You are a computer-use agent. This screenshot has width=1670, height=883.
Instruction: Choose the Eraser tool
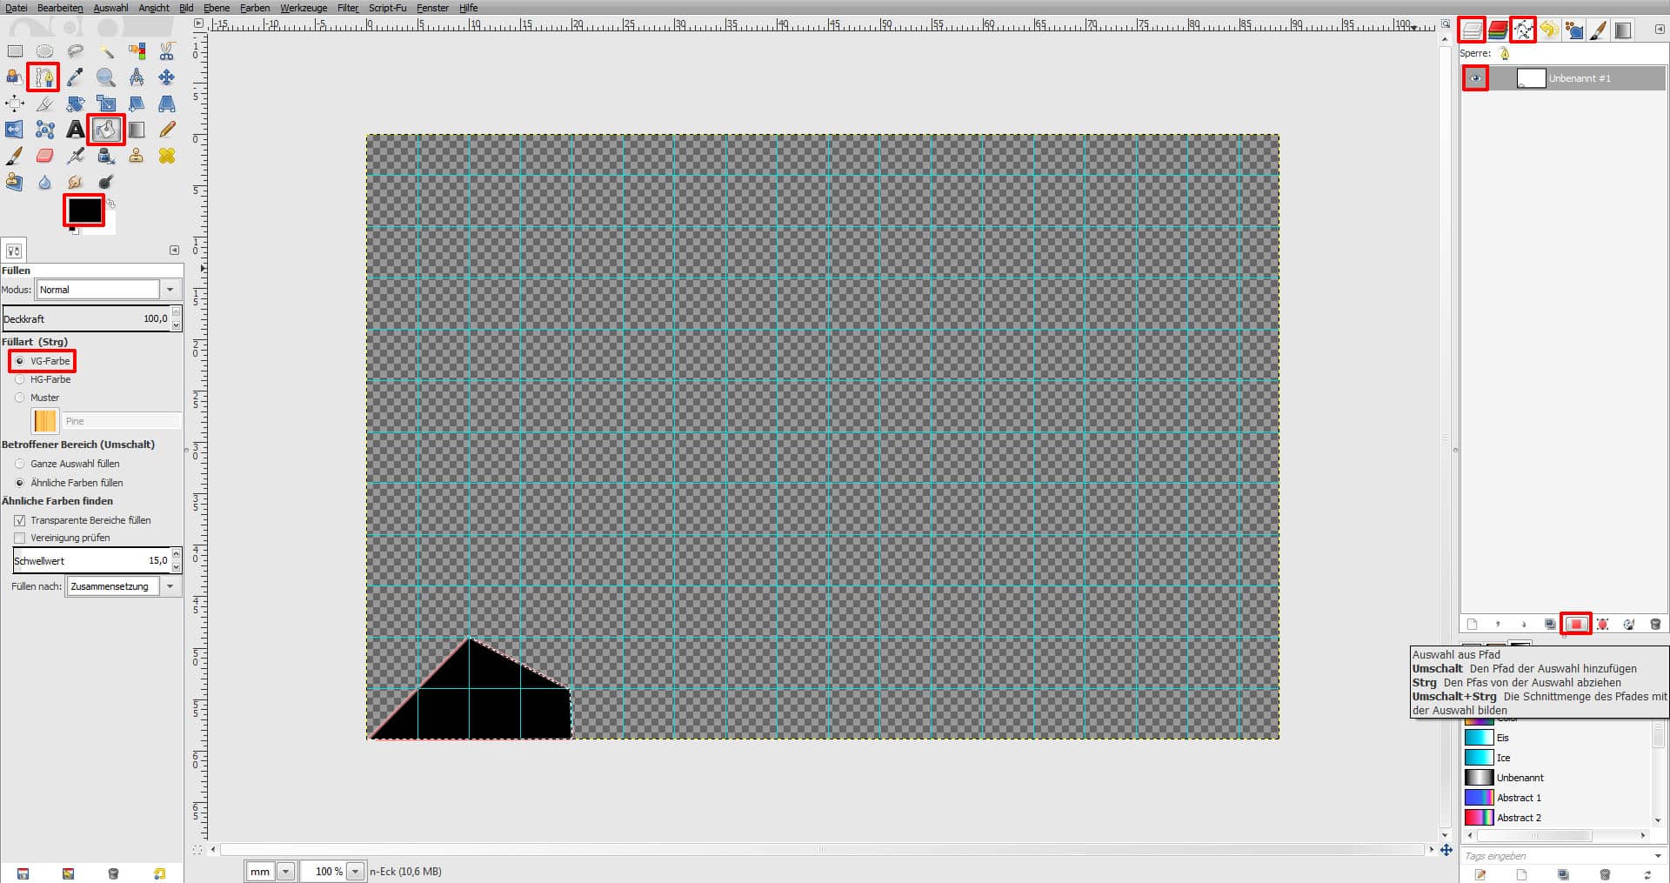pyautogui.click(x=43, y=155)
